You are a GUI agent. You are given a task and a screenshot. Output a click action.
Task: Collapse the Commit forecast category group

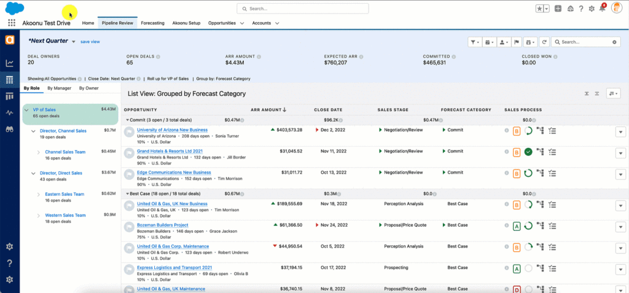coord(127,120)
